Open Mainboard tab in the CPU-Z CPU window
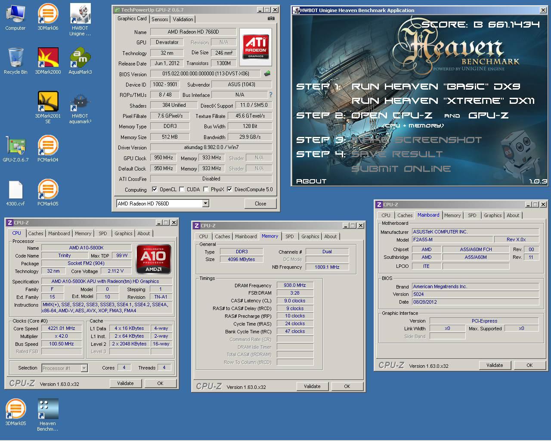 coord(59,233)
